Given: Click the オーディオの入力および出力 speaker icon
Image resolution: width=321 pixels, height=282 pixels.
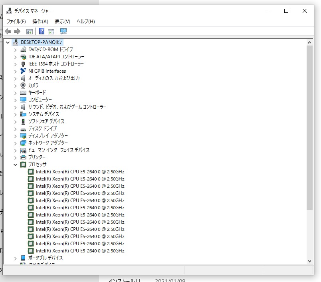Looking at the screenshot, I should (23, 78).
